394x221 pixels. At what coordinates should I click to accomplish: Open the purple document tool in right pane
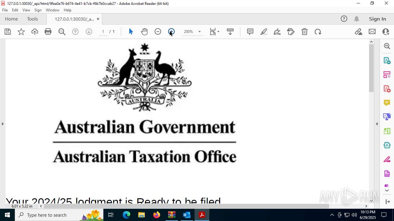pos(387,173)
